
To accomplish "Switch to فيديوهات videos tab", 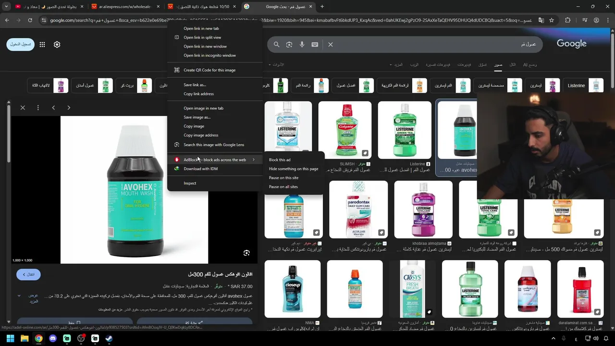I will pyautogui.click(x=464, y=64).
